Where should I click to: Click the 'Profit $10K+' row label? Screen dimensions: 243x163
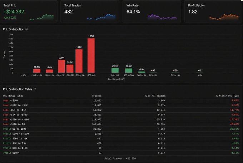[x=11, y=153]
